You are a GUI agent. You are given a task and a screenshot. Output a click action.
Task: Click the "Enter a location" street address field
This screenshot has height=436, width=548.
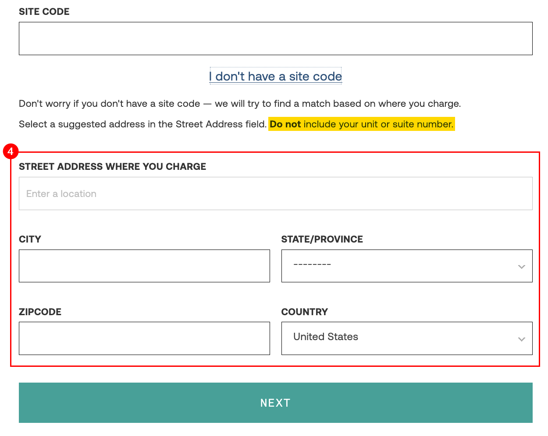(x=275, y=193)
